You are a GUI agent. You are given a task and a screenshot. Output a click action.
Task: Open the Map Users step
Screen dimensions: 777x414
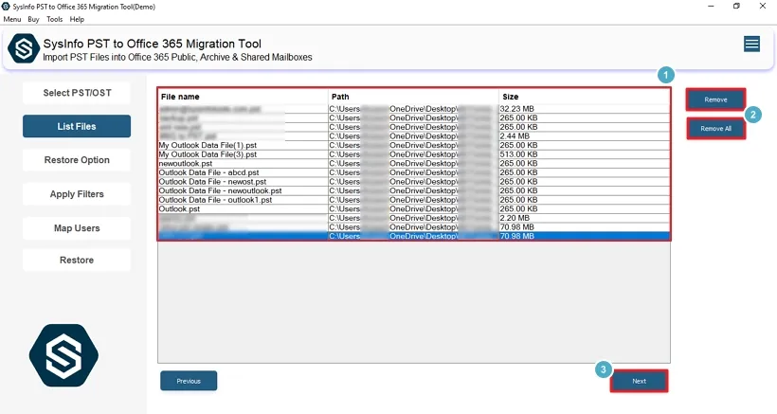tap(77, 228)
